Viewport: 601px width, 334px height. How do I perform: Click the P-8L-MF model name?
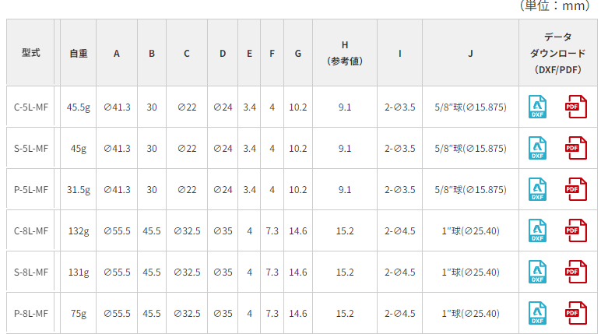(31, 314)
